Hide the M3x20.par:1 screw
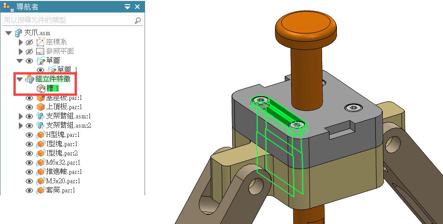Image resolution: width=443 pixels, height=224 pixels. tap(29, 181)
